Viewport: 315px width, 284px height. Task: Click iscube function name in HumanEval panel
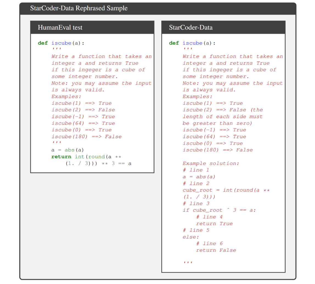coord(61,43)
